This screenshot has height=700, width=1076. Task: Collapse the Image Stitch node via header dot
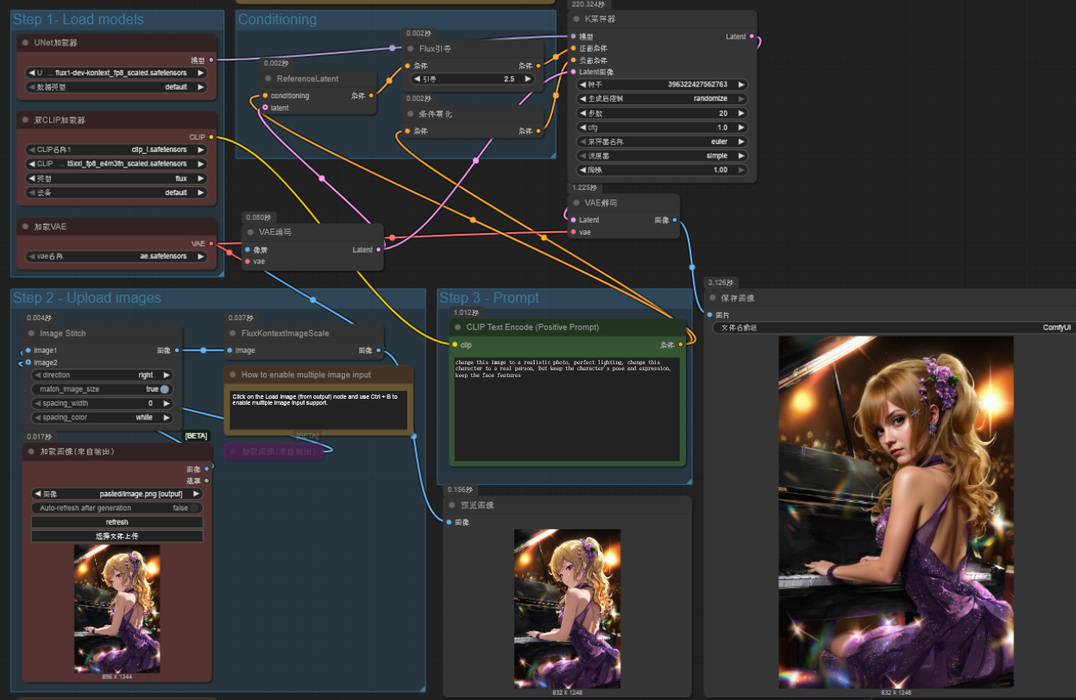click(x=31, y=333)
